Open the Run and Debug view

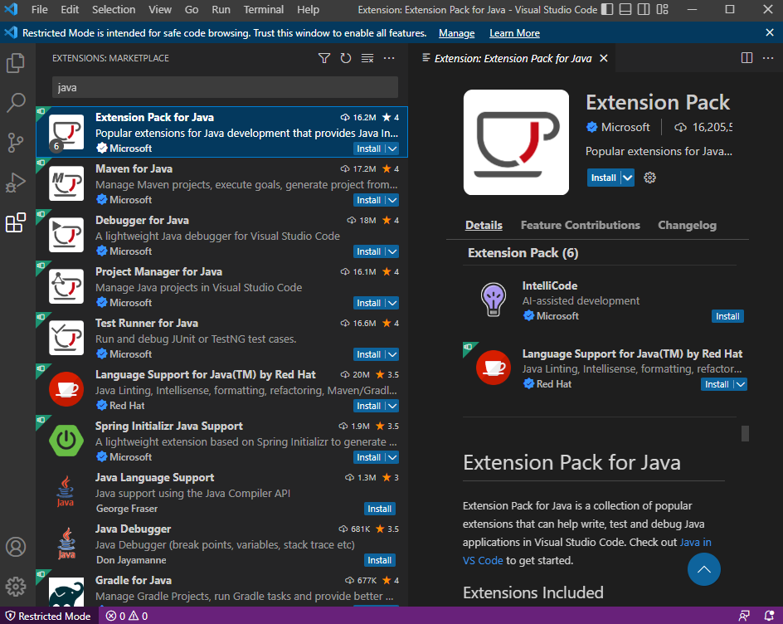coord(16,183)
